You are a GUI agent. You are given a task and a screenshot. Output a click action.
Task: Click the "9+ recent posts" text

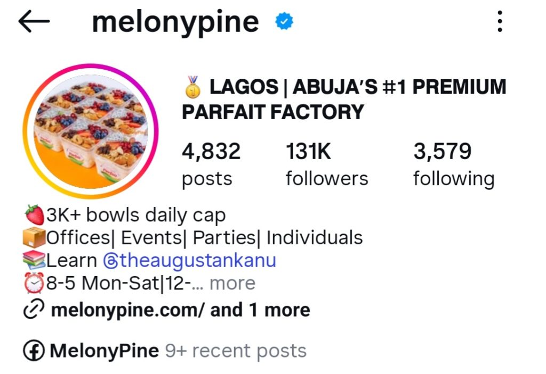[x=236, y=351]
